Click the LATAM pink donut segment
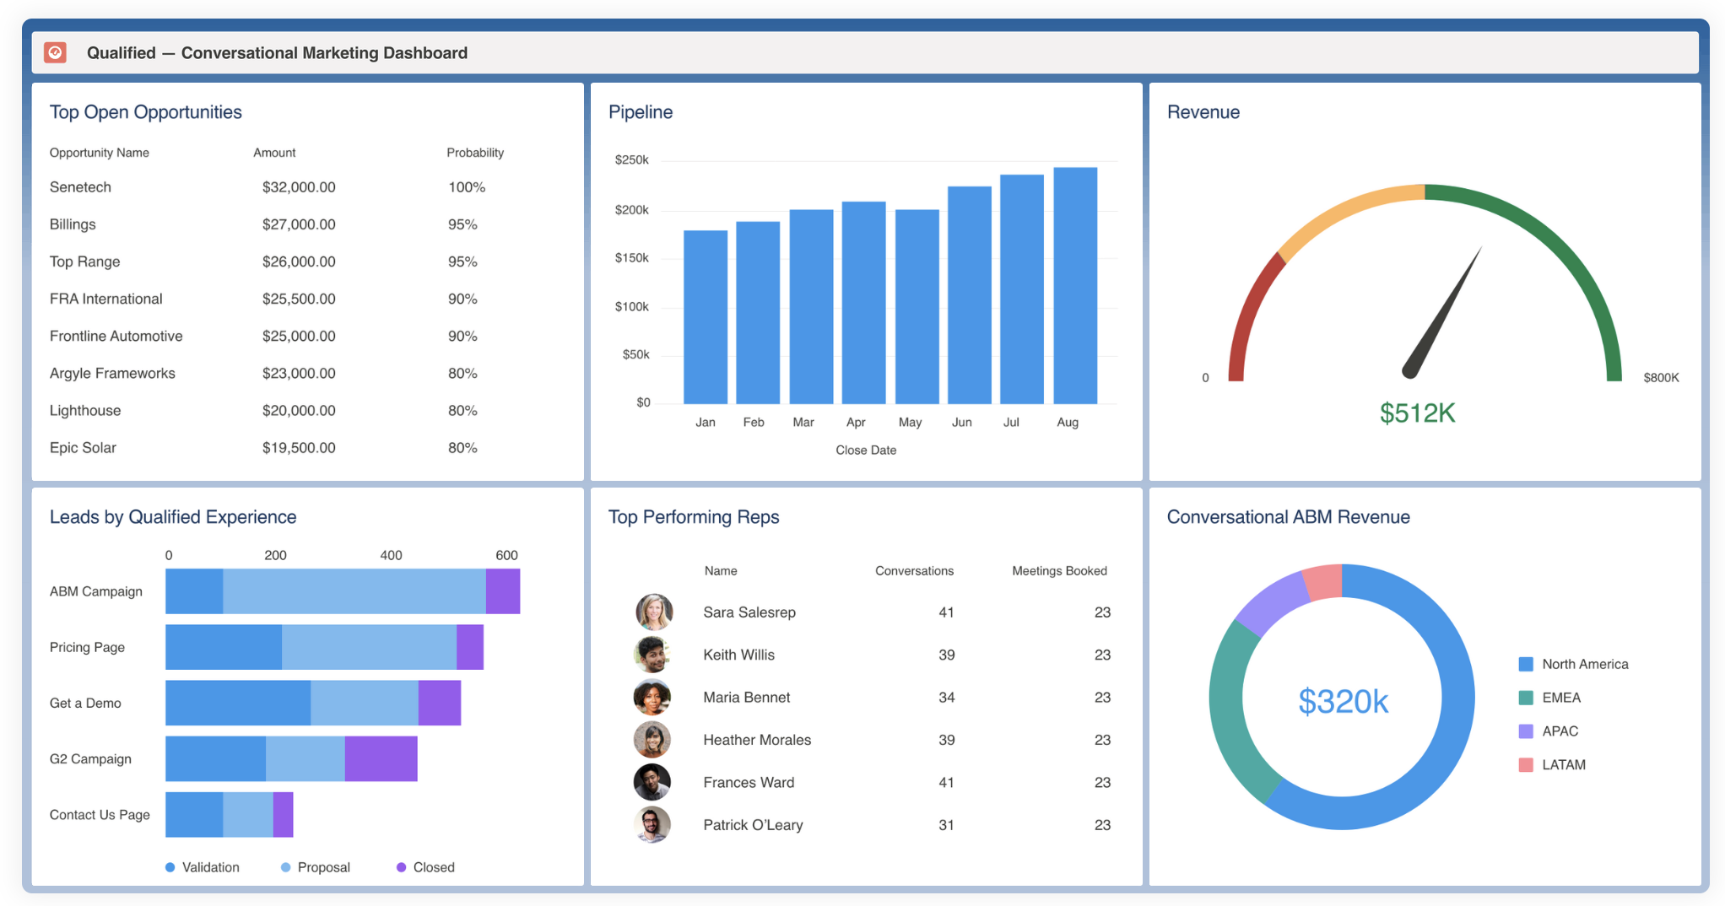1725x906 pixels. [x=1324, y=582]
